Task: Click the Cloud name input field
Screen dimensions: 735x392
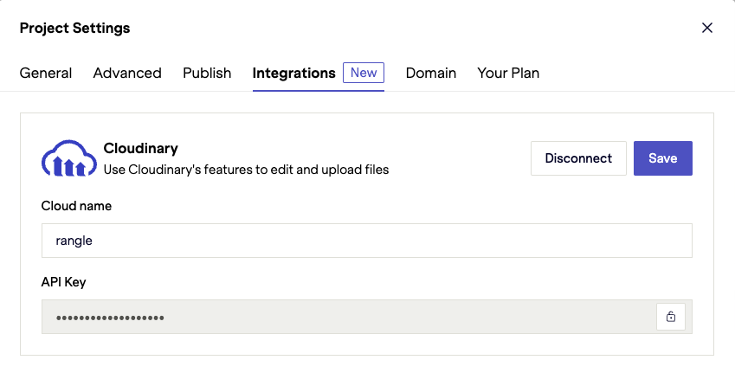Action: point(366,241)
